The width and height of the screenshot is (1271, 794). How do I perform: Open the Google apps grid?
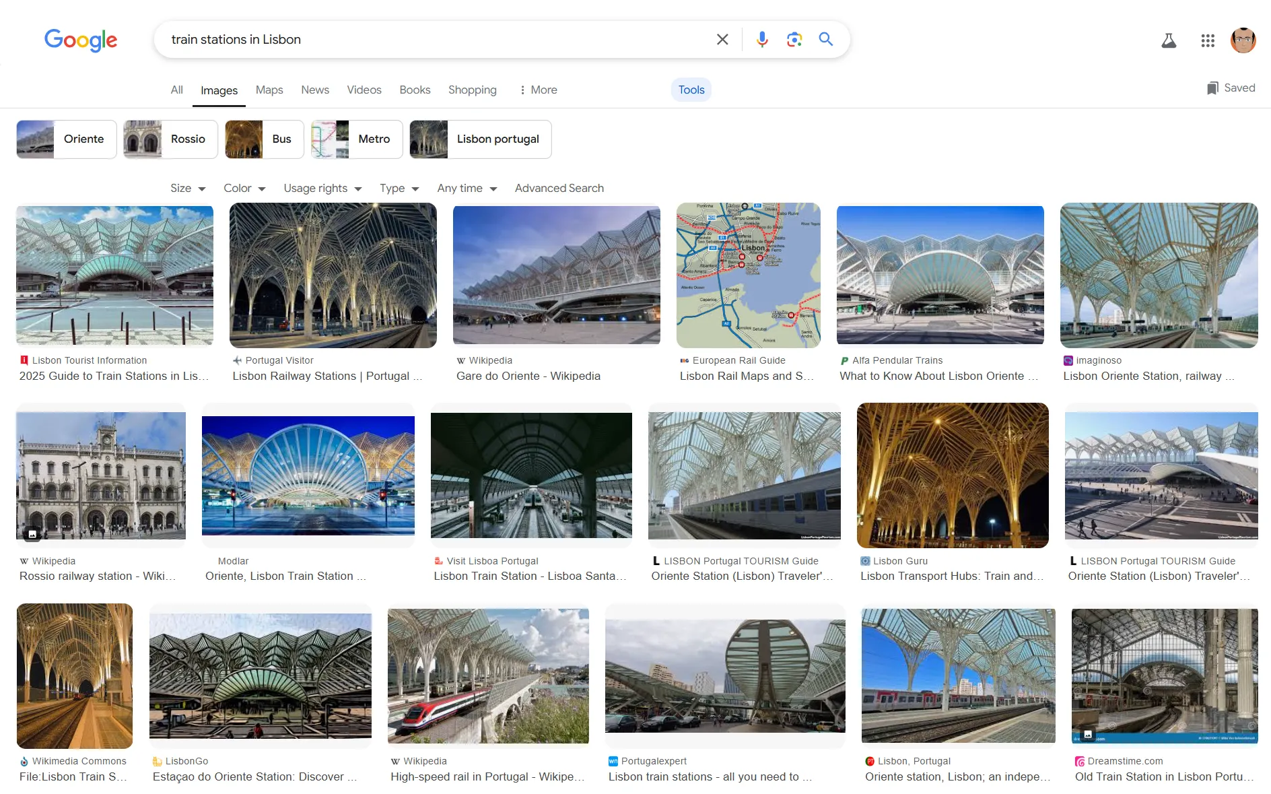1208,40
